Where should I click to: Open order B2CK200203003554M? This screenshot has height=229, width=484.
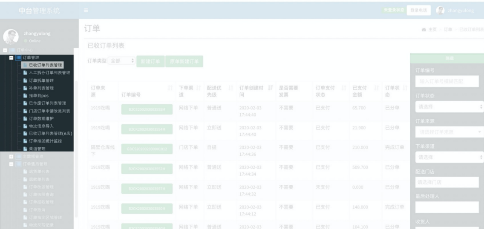coord(147,129)
